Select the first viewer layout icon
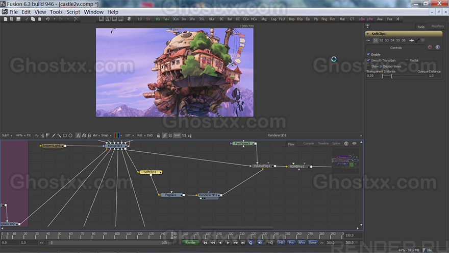The width and height of the screenshot is (449, 253). tap(102, 19)
